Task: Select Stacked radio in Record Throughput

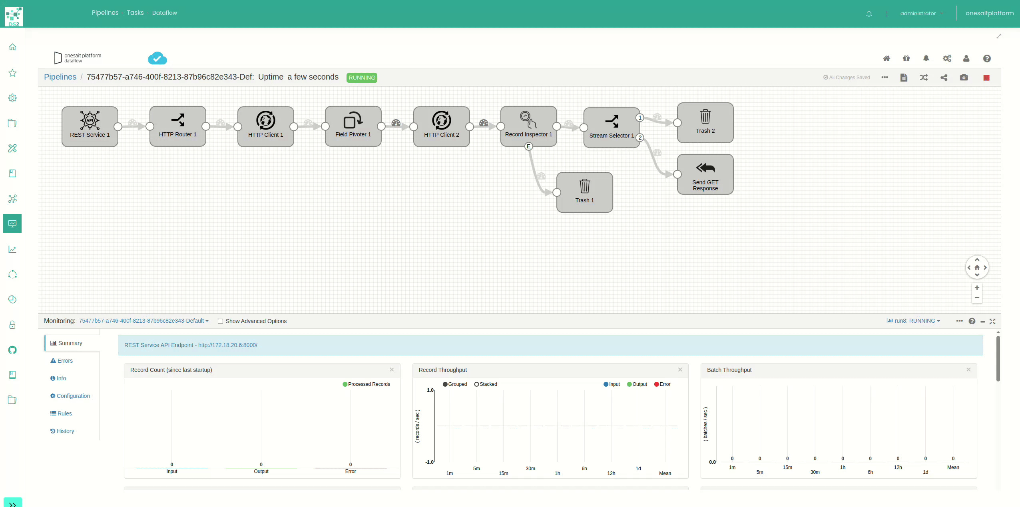Action: (476, 384)
